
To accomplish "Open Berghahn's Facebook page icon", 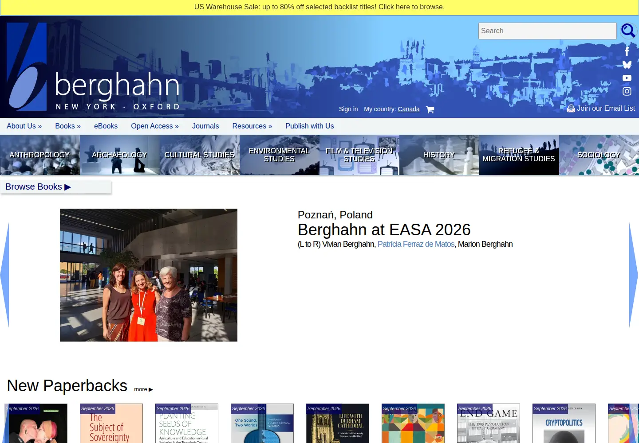I will click(627, 51).
